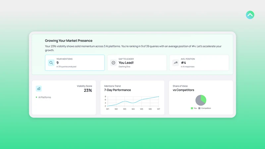Click the W1 point on the trend line
The height and width of the screenshot is (149, 265).
click(108, 106)
